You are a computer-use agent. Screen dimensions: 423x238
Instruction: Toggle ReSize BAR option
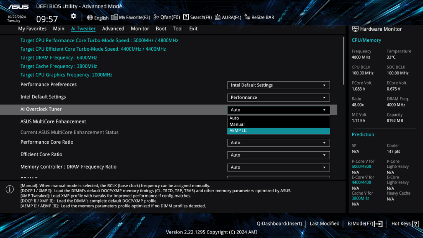tap(259, 17)
